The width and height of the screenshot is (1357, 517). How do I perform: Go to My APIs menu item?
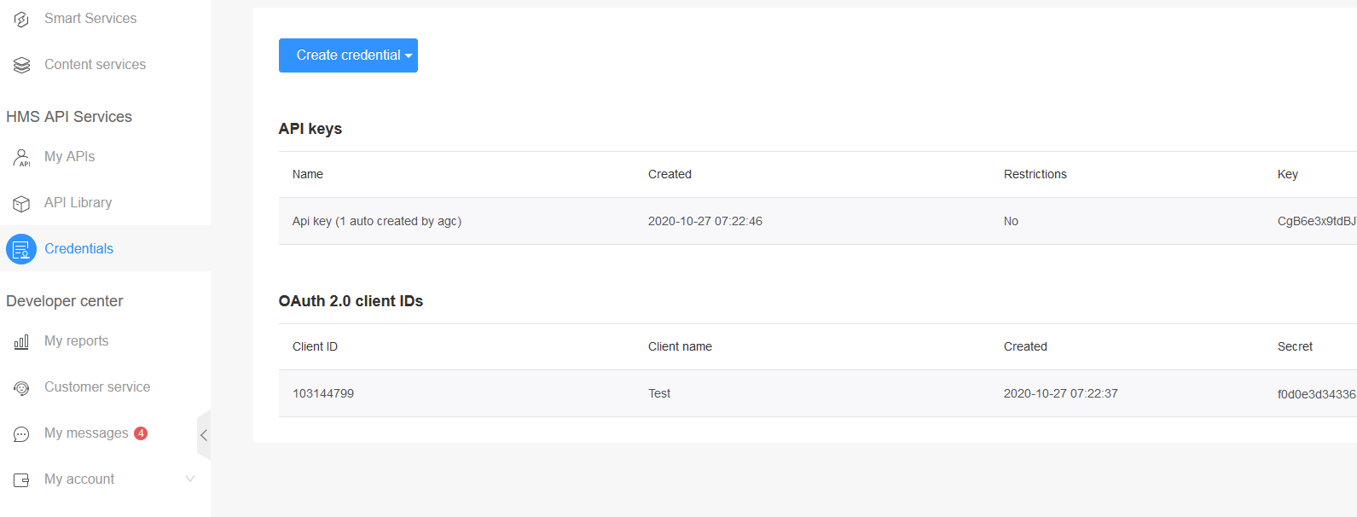click(70, 157)
